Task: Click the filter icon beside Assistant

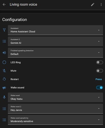Action: pyautogui.click(x=4, y=30)
